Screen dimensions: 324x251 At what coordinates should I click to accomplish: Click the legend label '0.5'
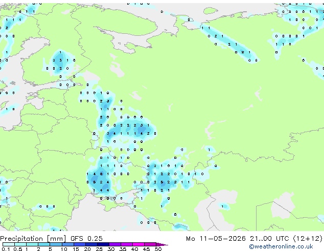pyautogui.click(x=18, y=249)
